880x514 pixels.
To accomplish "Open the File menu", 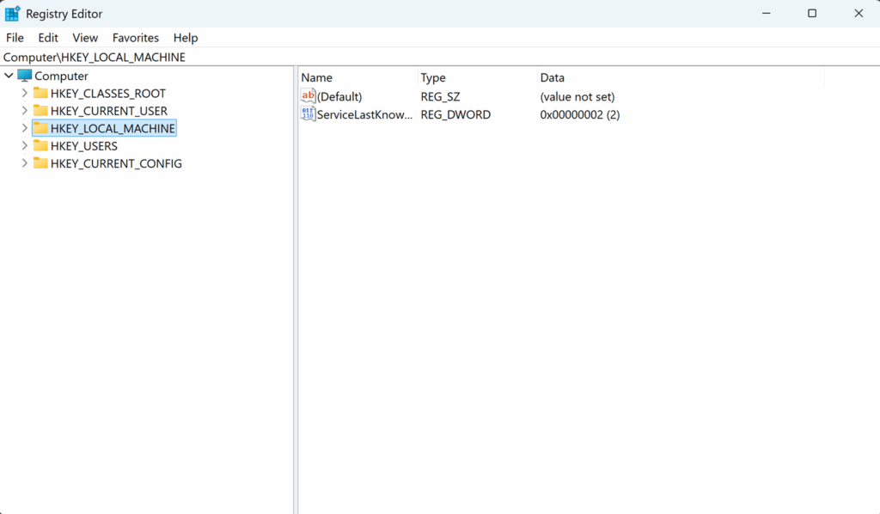I will click(15, 38).
